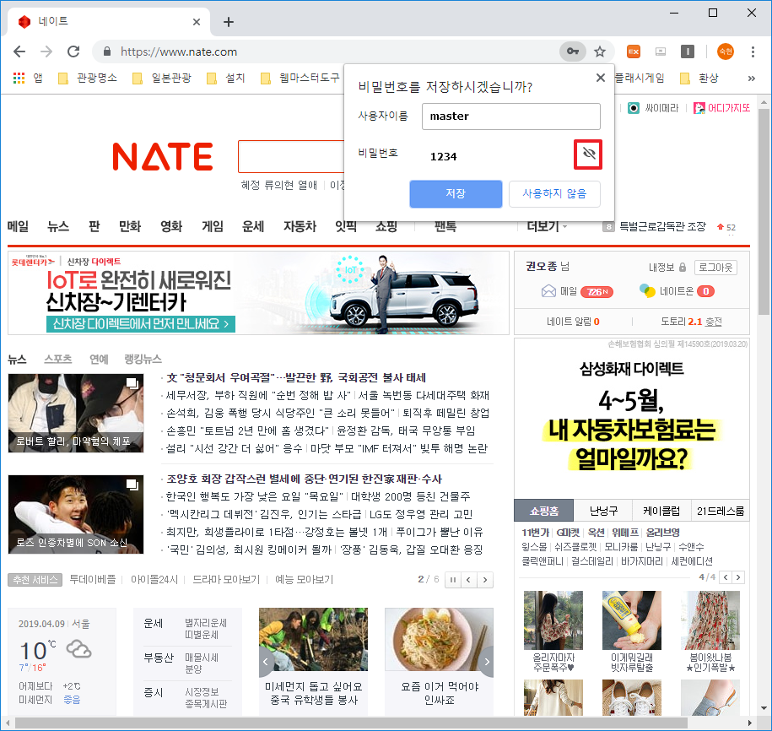Open 뉴스 in main navigation
Screen dimensions: 772x731
point(58,226)
